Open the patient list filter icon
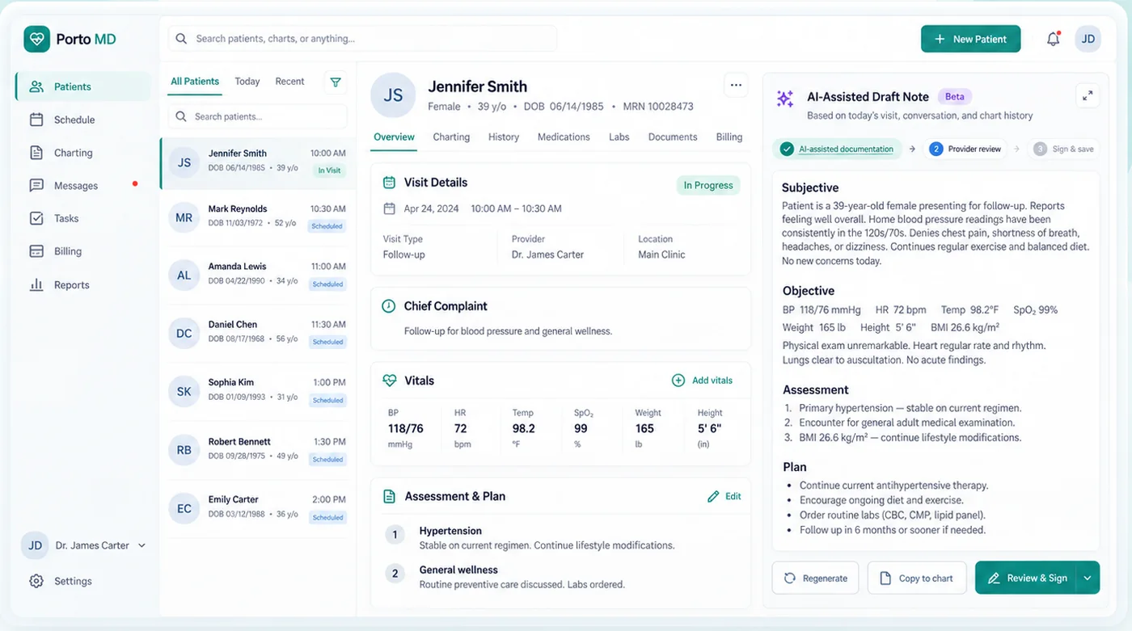Viewport: 1132px width, 631px height. click(x=336, y=82)
